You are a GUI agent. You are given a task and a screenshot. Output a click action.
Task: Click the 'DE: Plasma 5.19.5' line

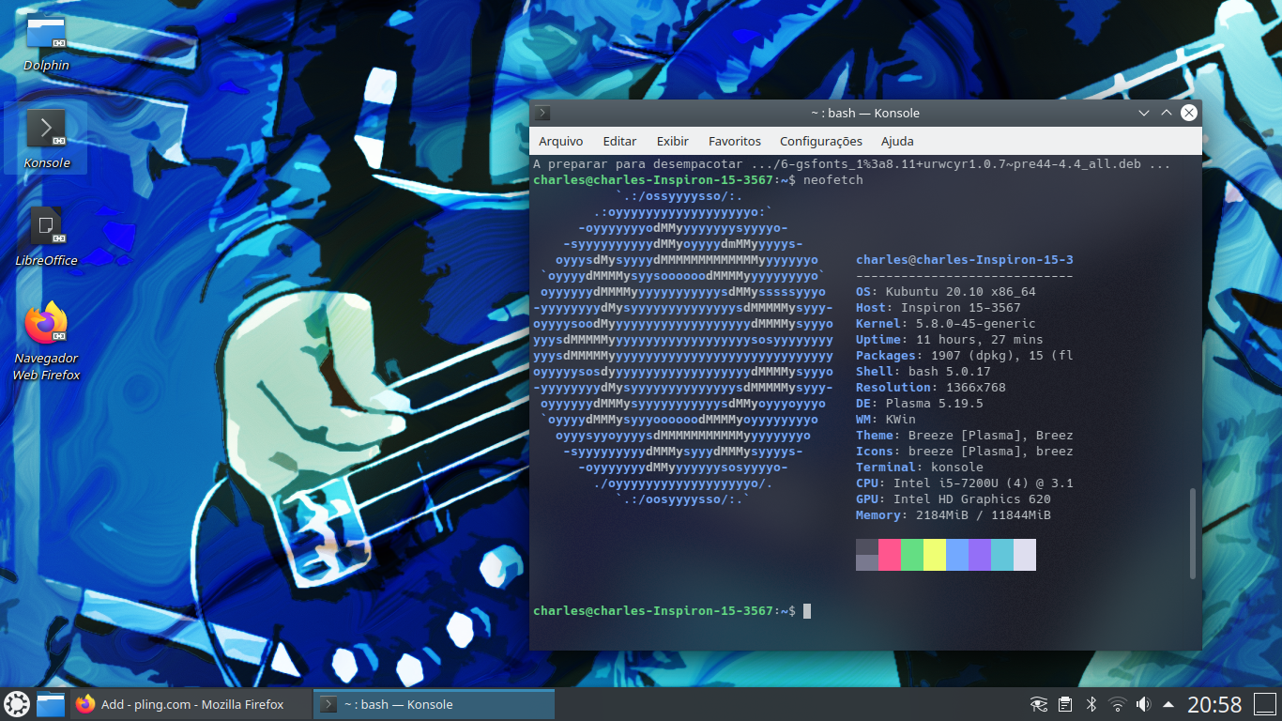(920, 404)
